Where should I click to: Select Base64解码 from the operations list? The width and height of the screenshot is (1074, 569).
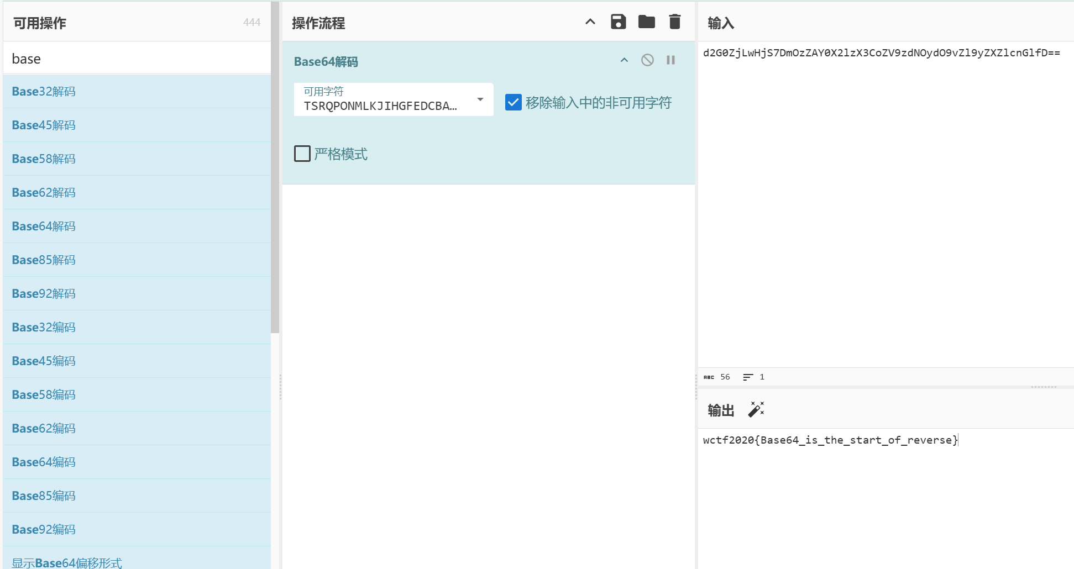pos(44,226)
